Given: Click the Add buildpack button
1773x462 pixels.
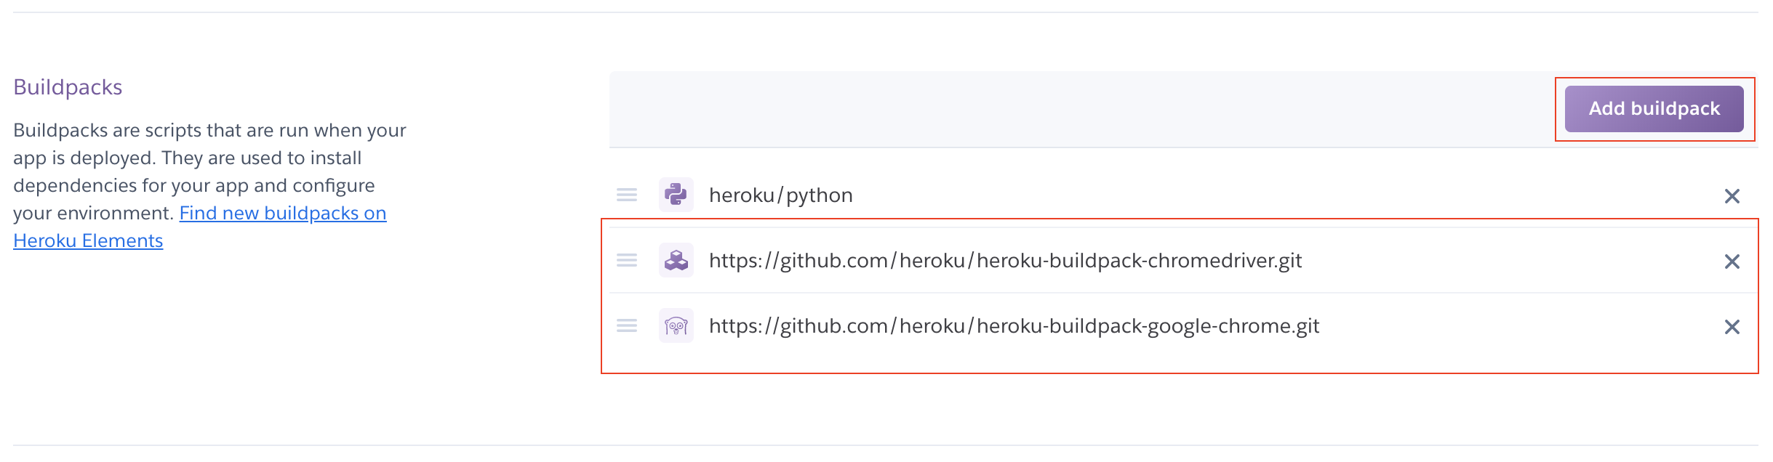Looking at the screenshot, I should pos(1654,109).
